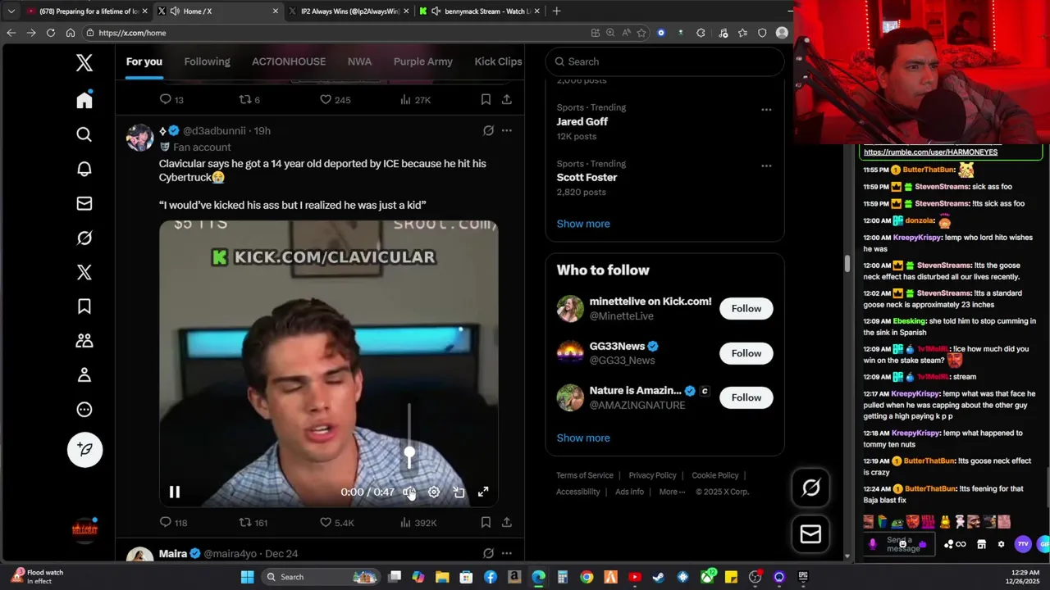This screenshot has height=590, width=1050.
Task: Pause the Clavicular video
Action: pos(175,492)
